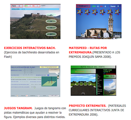The width and height of the screenshot is (131, 120).
Task: Open the plane equation exercise thumbnail
Action: [36, 81]
